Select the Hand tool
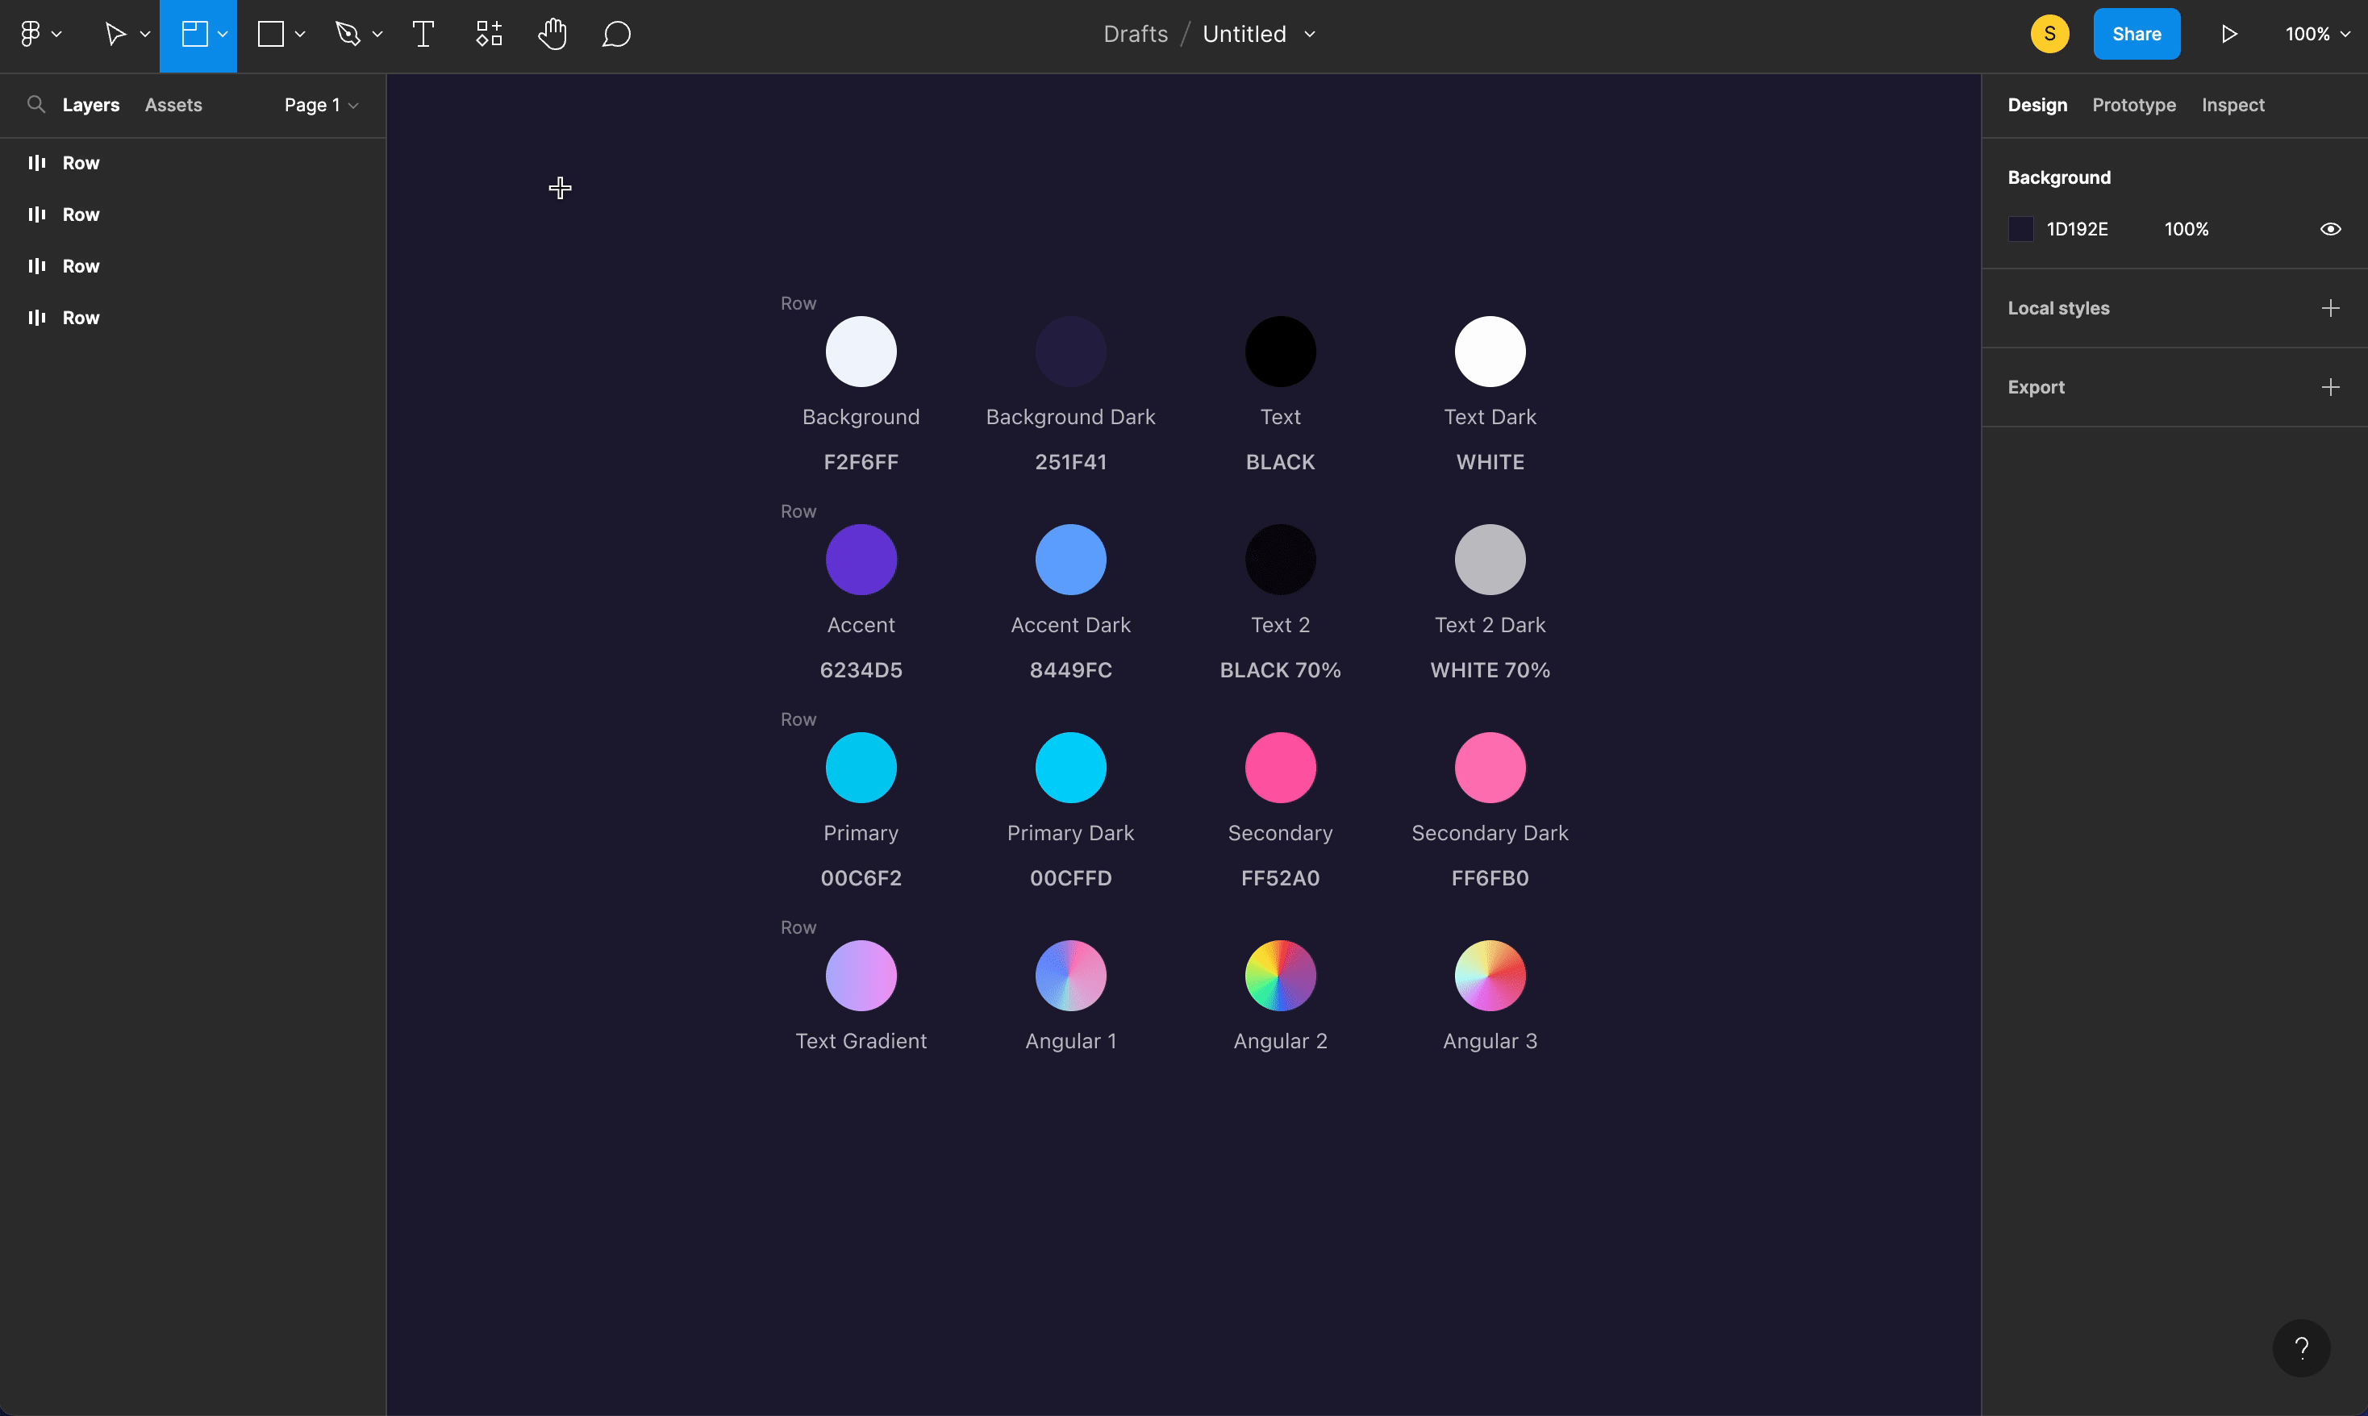This screenshot has height=1416, width=2368. (552, 33)
